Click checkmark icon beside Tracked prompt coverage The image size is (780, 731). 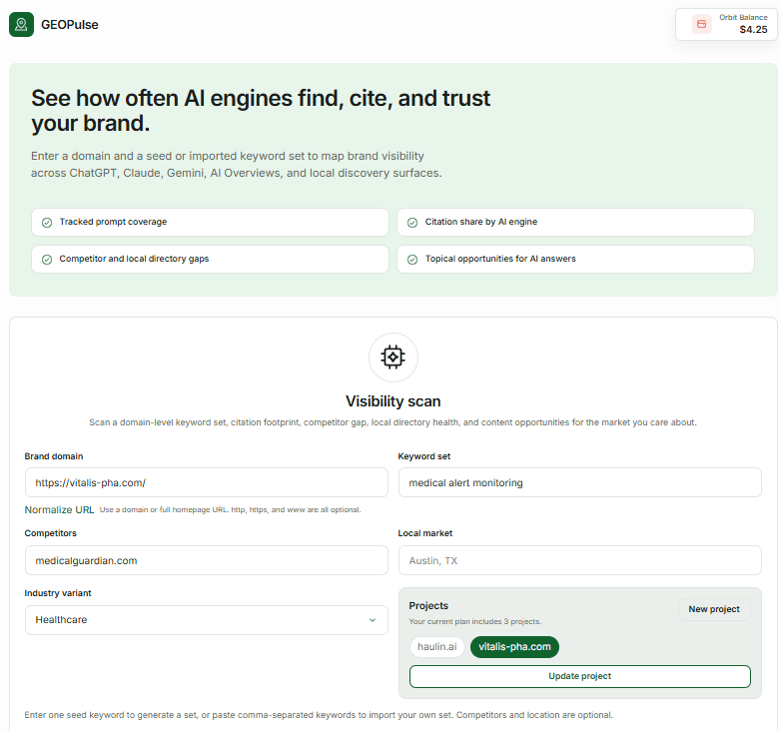point(47,223)
